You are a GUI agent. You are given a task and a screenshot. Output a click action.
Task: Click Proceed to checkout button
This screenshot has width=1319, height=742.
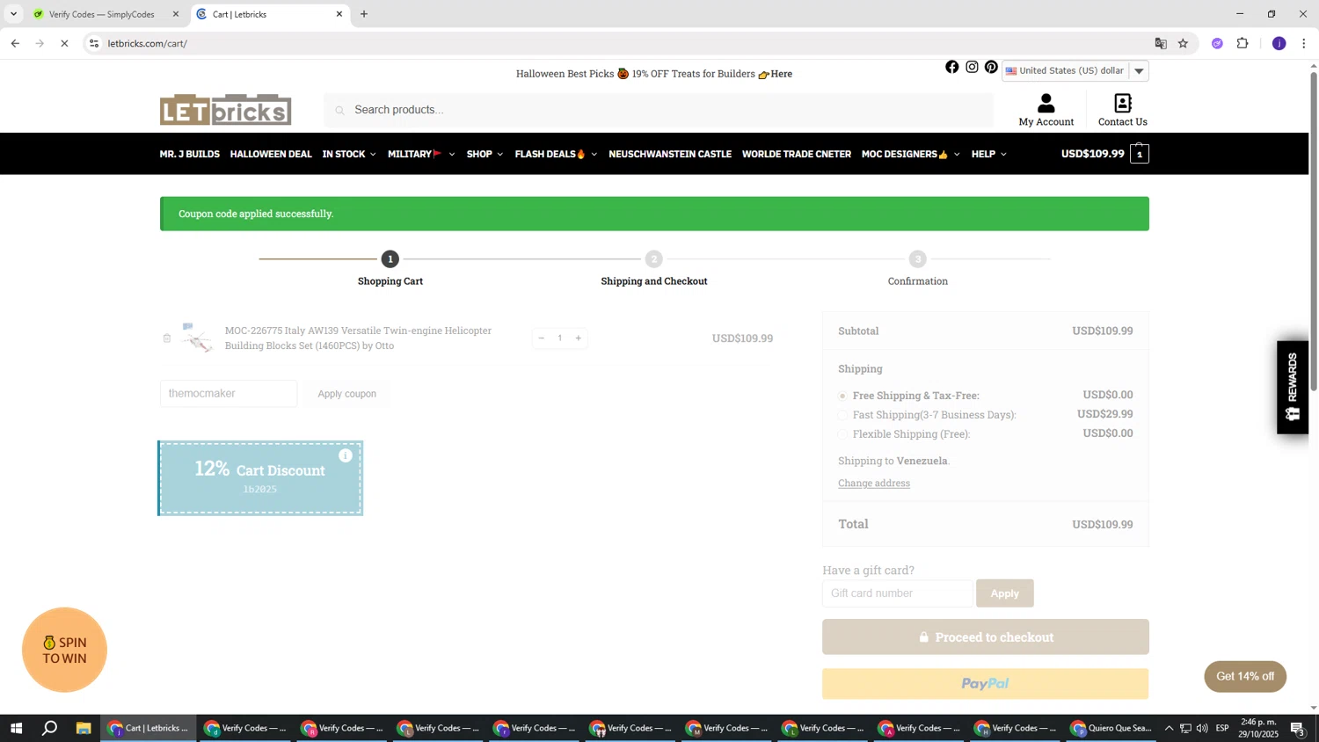(985, 637)
